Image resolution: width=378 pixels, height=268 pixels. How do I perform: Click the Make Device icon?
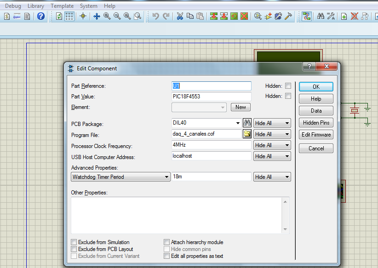pos(268,17)
